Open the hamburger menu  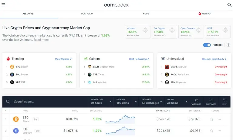(x=3, y=5)
